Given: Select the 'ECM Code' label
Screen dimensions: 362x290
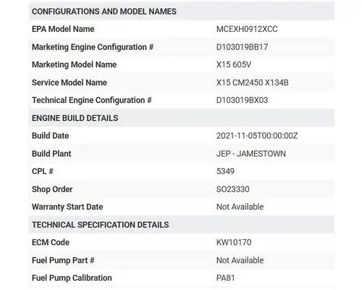Looking at the screenshot, I should click(51, 242).
